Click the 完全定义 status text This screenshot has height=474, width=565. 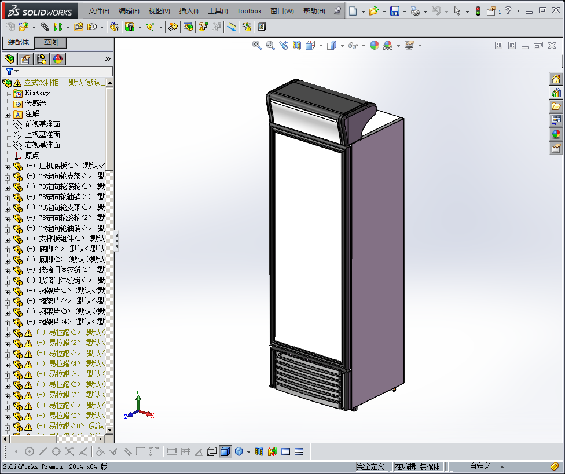[370, 466]
